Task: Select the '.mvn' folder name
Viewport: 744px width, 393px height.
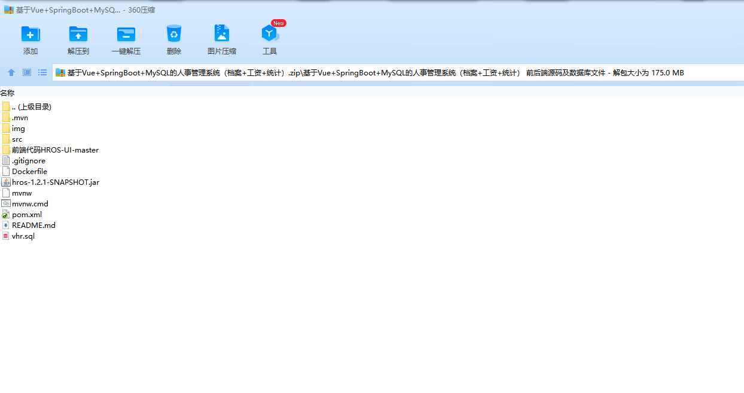Action: [x=20, y=118]
